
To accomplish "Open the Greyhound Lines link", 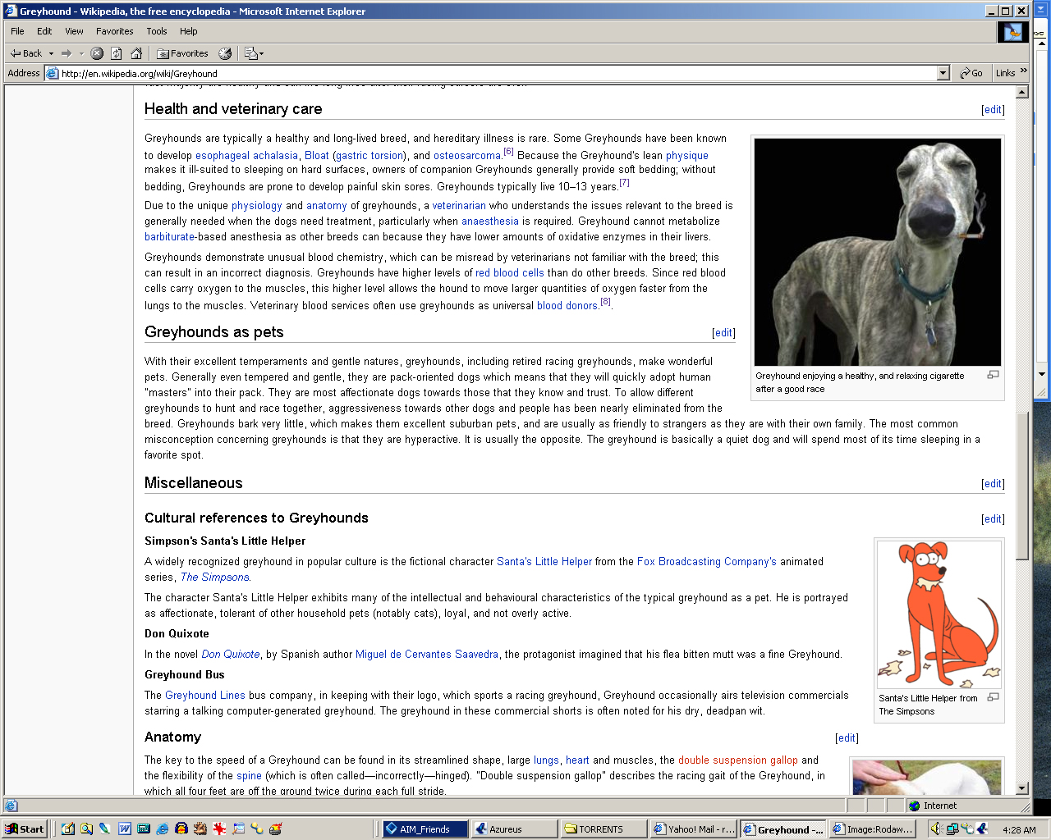I will tap(205, 696).
